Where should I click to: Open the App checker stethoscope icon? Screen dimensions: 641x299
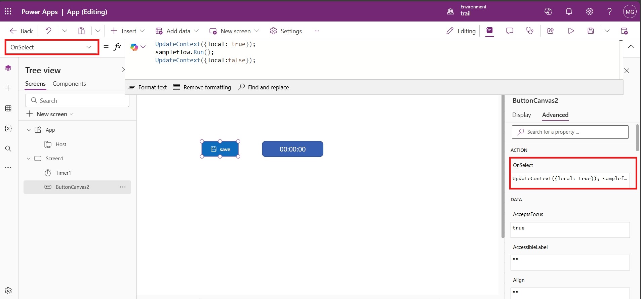[x=530, y=31]
